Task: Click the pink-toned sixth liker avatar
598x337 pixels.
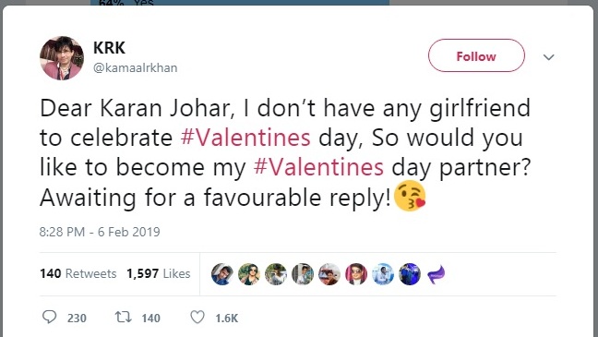Action: point(356,274)
